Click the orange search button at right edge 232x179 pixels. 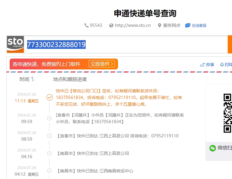point(230,44)
